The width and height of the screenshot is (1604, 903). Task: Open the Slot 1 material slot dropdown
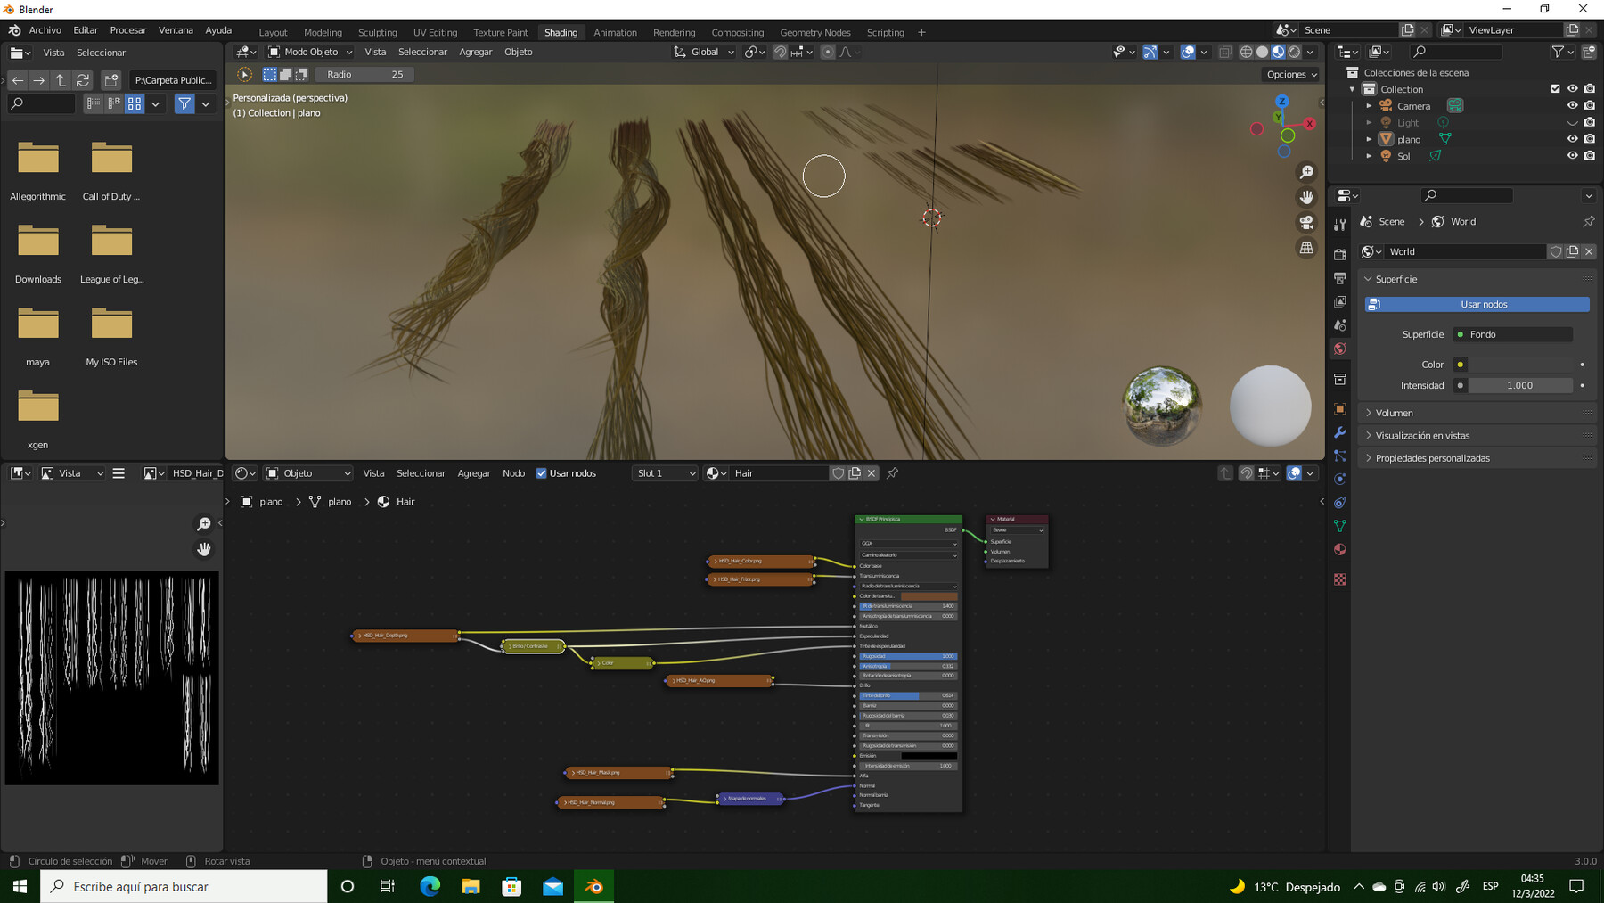coord(666,473)
